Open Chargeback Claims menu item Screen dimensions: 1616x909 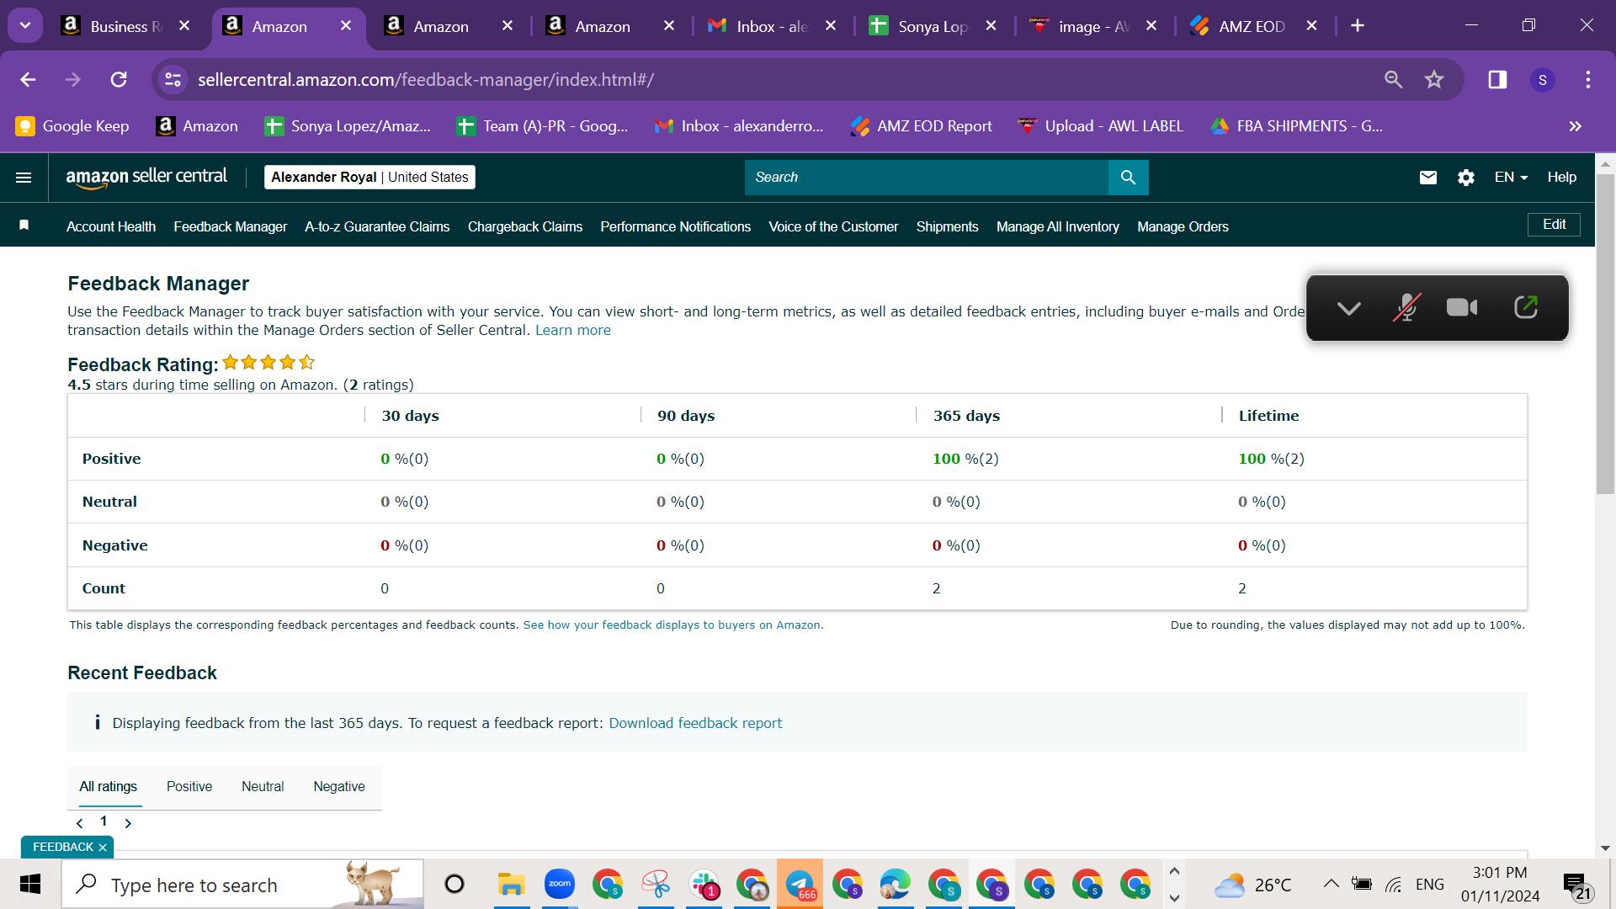[x=525, y=226]
